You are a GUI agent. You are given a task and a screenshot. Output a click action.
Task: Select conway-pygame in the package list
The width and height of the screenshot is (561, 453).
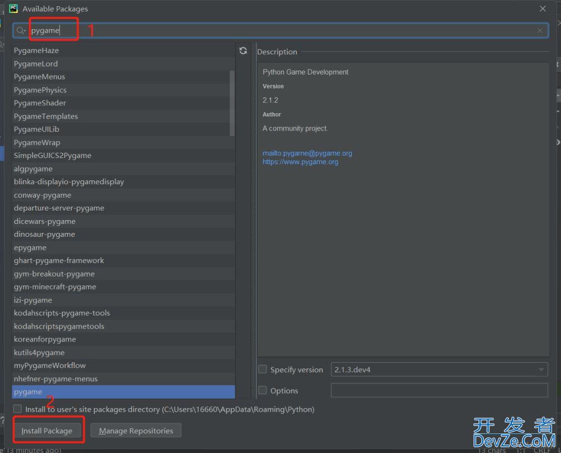click(x=123, y=195)
